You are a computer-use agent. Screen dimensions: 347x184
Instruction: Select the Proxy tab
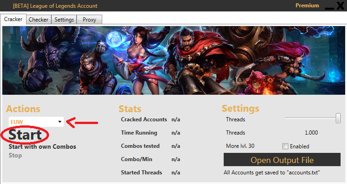pos(89,19)
